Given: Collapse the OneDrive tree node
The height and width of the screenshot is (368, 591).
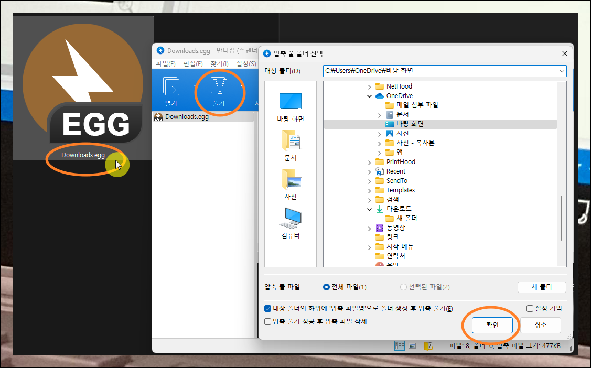Looking at the screenshot, I should 369,96.
